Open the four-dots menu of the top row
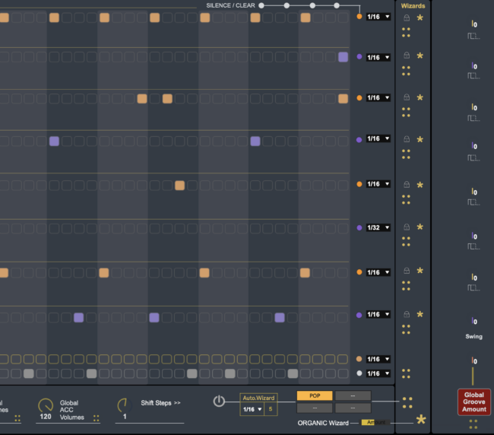Screen dimensions: 494x435 pos(406,33)
